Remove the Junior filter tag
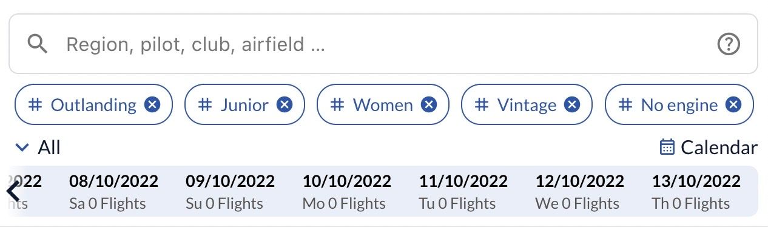The width and height of the screenshot is (768, 227). pos(285,105)
